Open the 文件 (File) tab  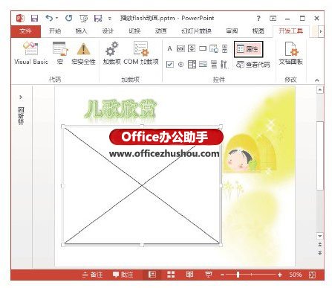click(x=25, y=31)
